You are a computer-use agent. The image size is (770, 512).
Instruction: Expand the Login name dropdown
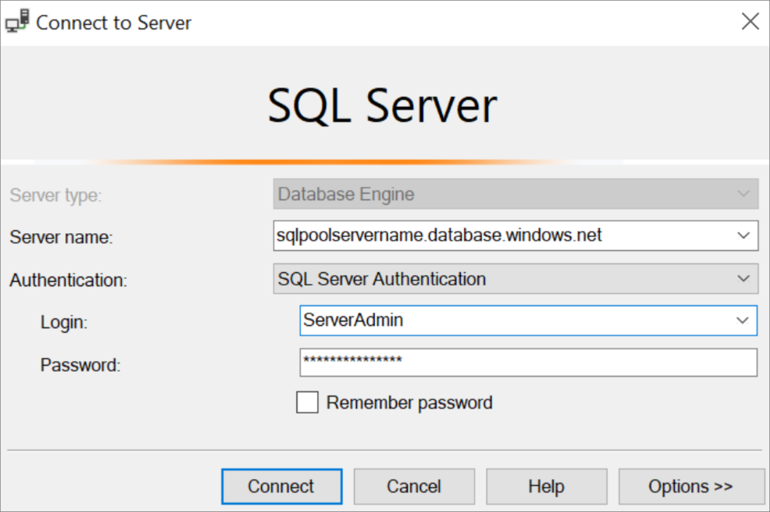click(x=743, y=320)
